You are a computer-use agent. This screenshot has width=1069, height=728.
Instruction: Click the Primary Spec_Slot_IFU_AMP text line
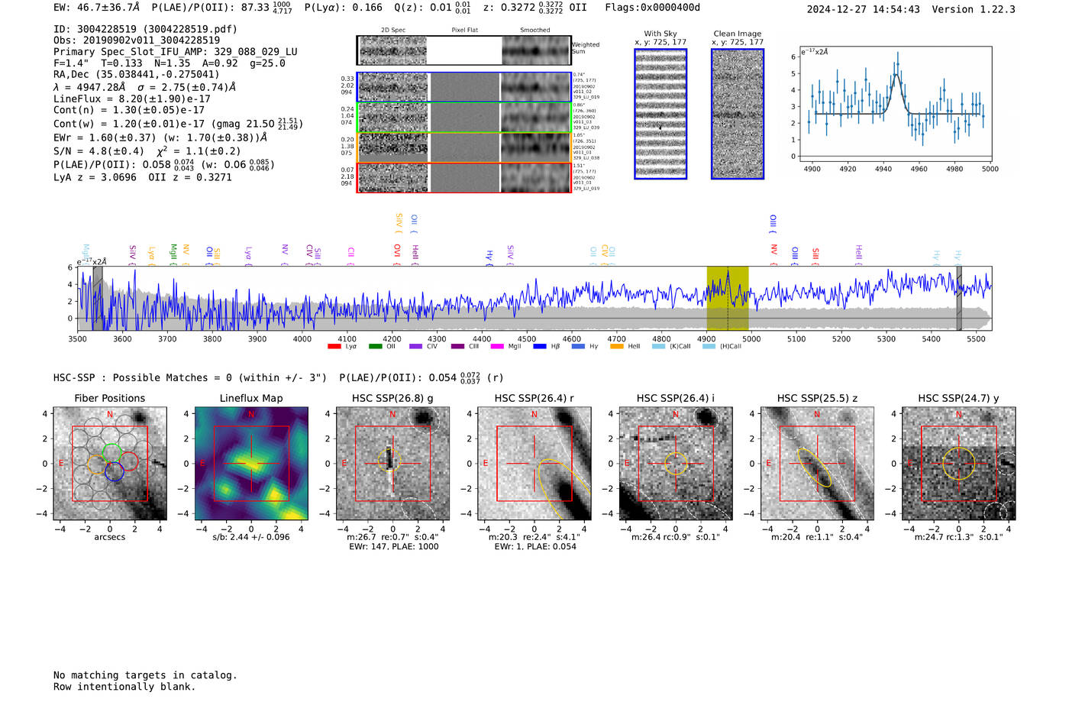tap(175, 52)
